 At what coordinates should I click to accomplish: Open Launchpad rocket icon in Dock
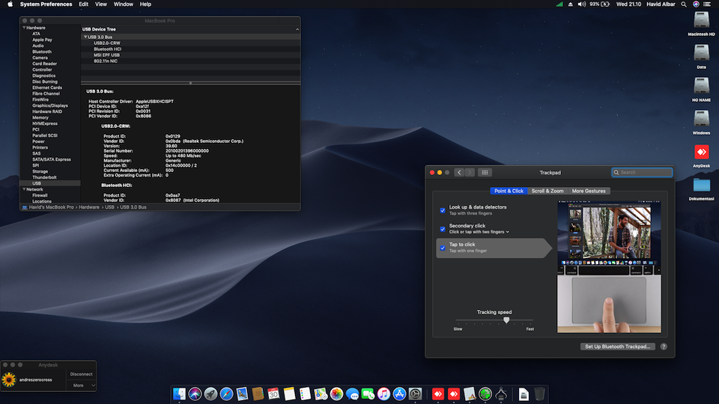coord(210,394)
